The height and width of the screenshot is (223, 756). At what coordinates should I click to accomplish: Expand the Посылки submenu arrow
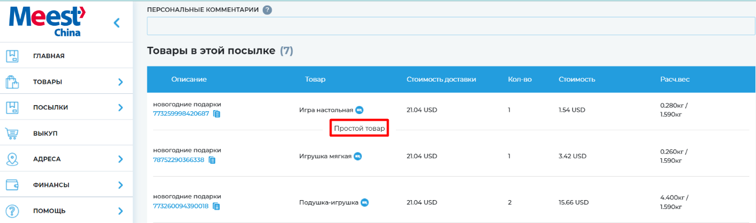coord(120,107)
